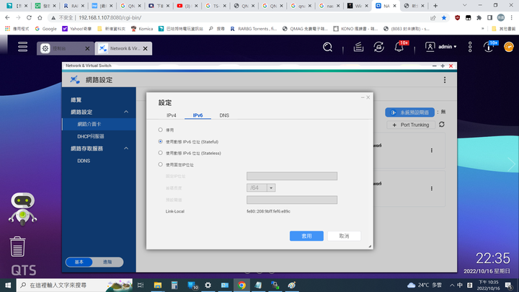Open external devices icon in QTS toolbar

coord(378,47)
